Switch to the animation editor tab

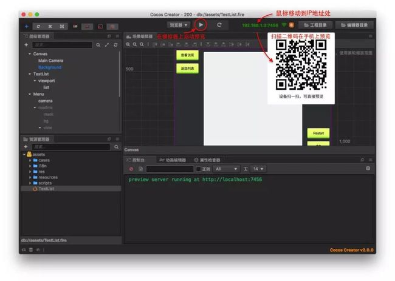173,160
